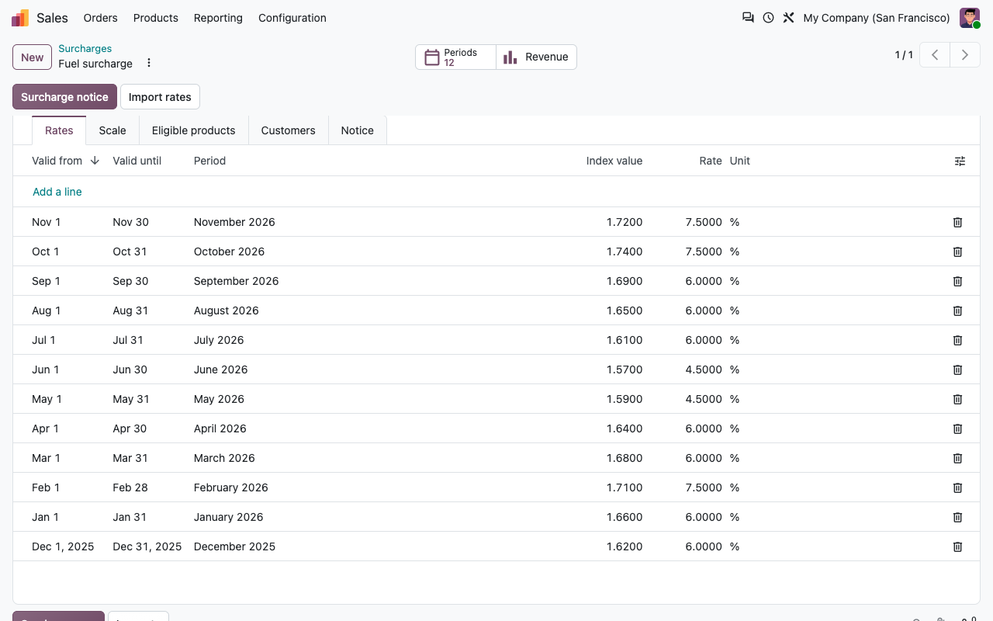Open the Products menu
Viewport: 993px width, 621px height.
coord(156,18)
